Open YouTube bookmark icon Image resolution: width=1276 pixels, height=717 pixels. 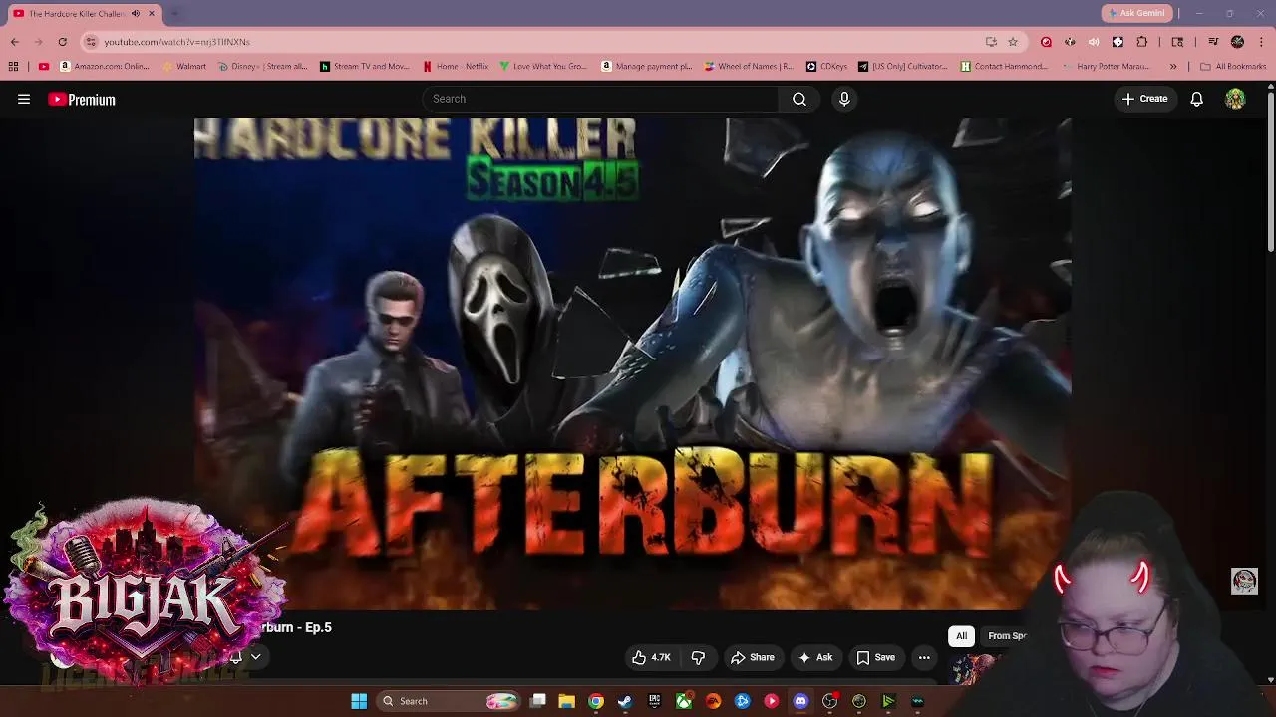[43, 67]
